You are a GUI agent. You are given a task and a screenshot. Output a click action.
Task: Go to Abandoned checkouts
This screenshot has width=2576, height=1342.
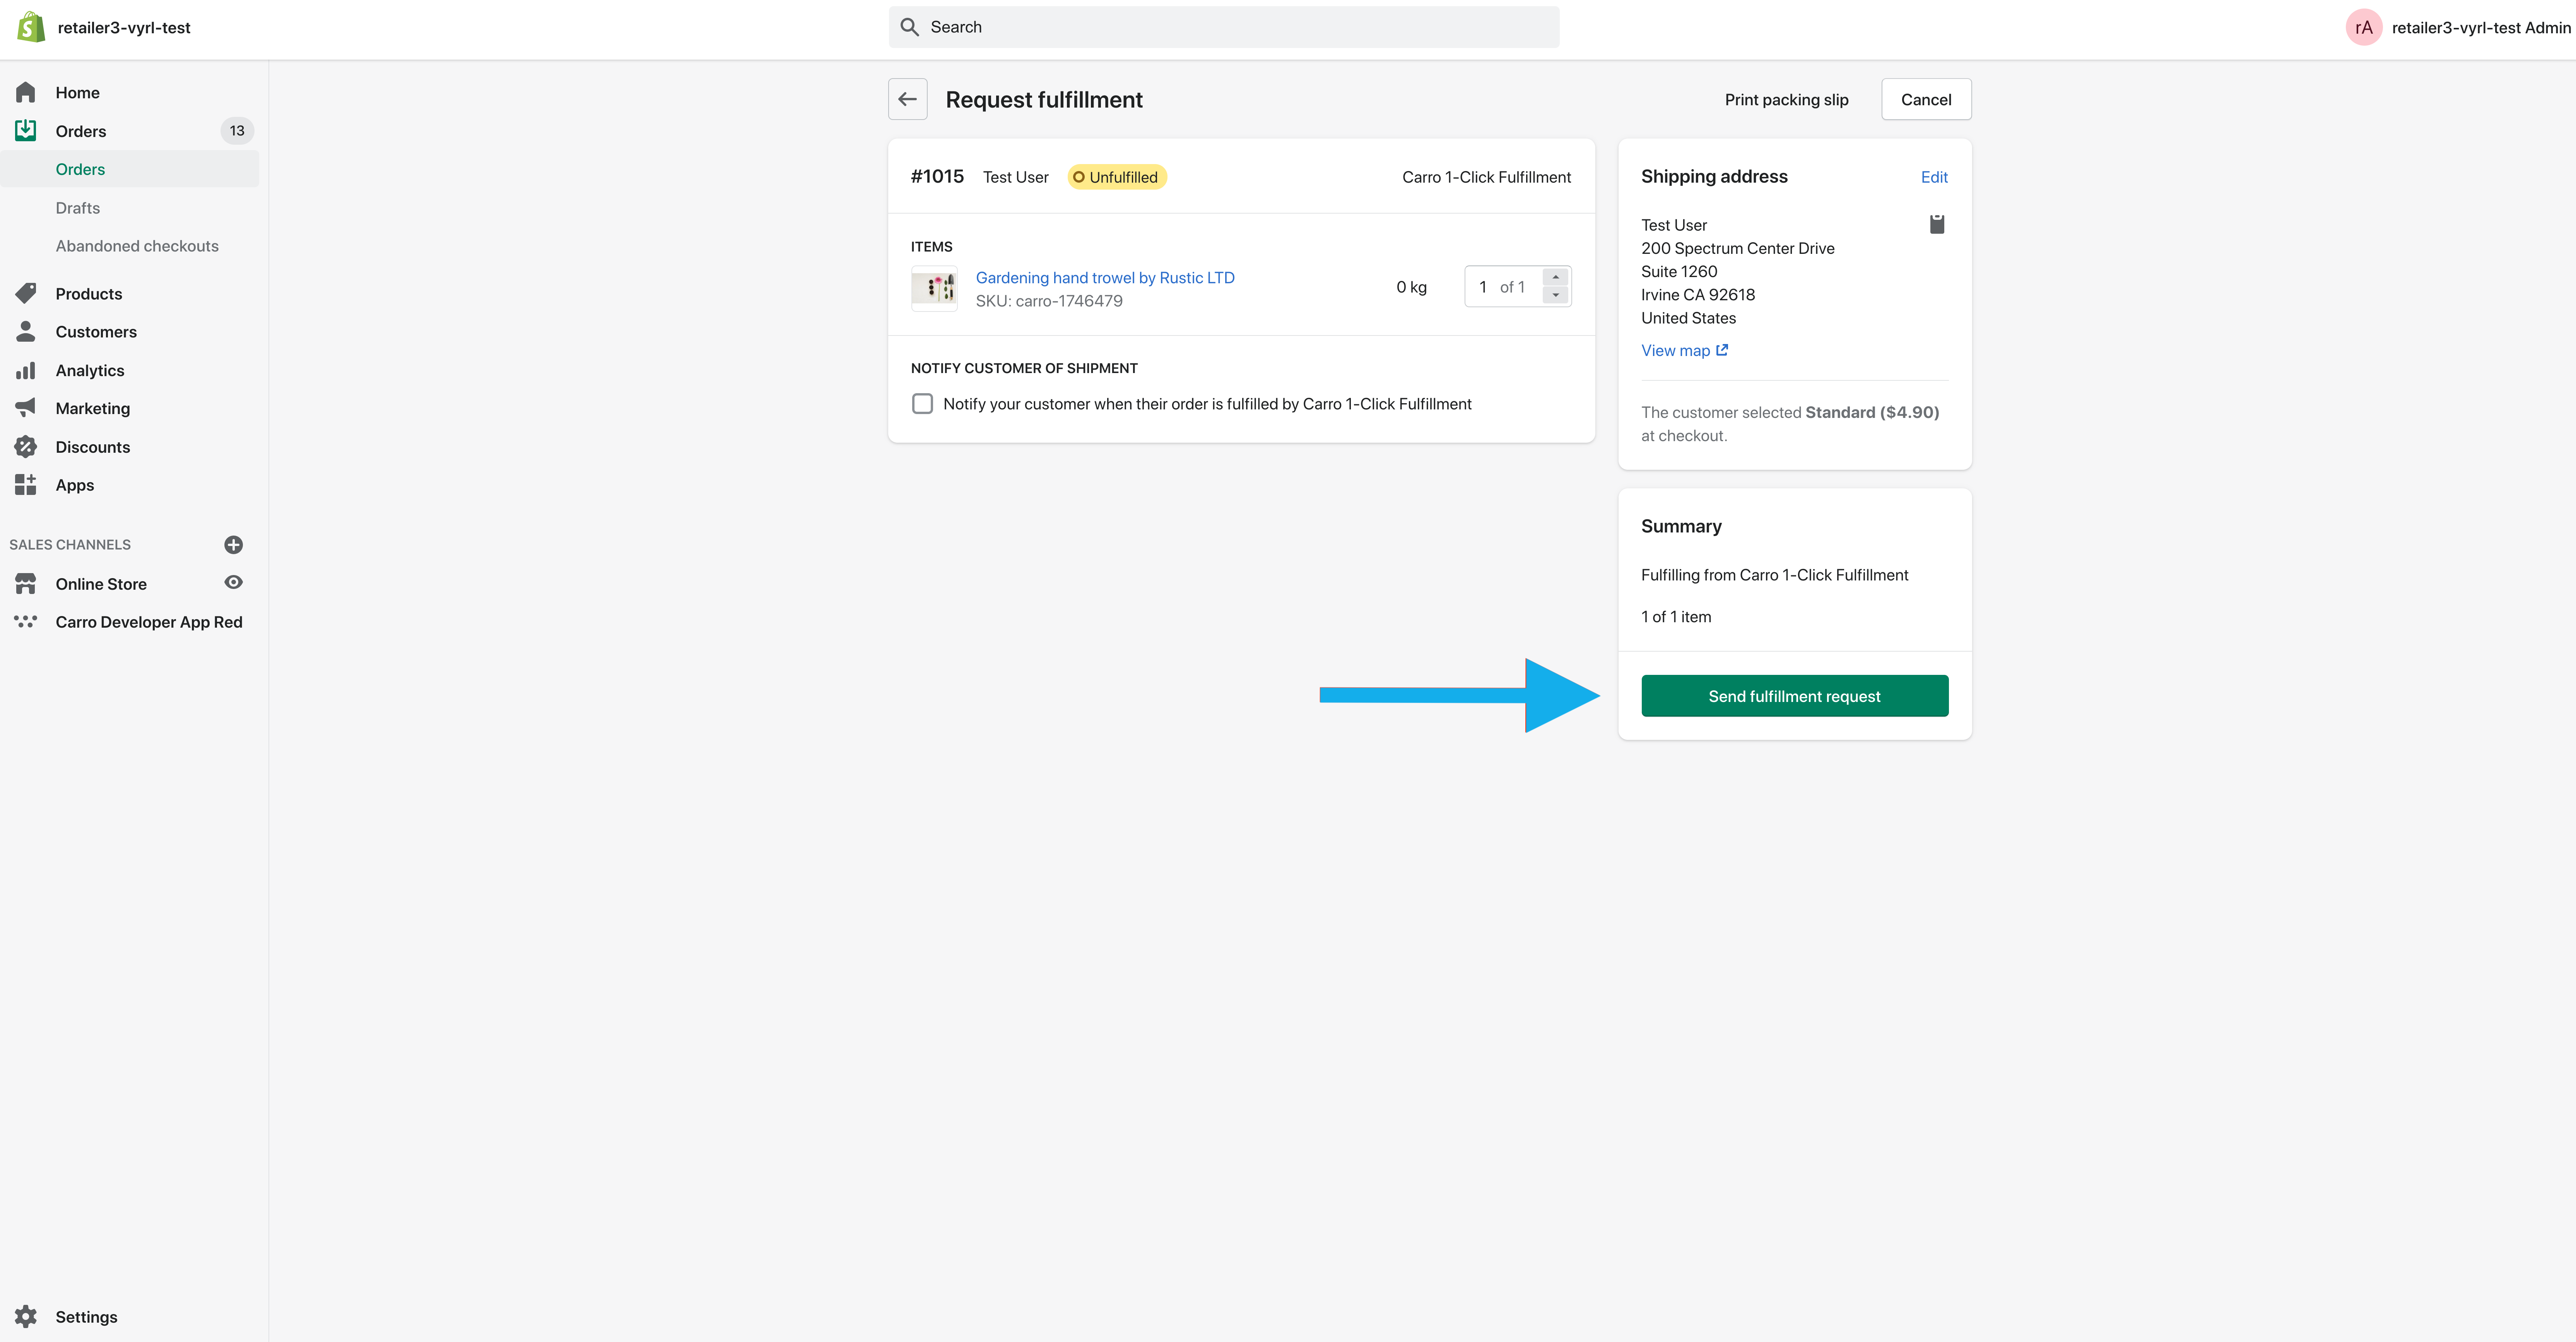pyautogui.click(x=137, y=246)
